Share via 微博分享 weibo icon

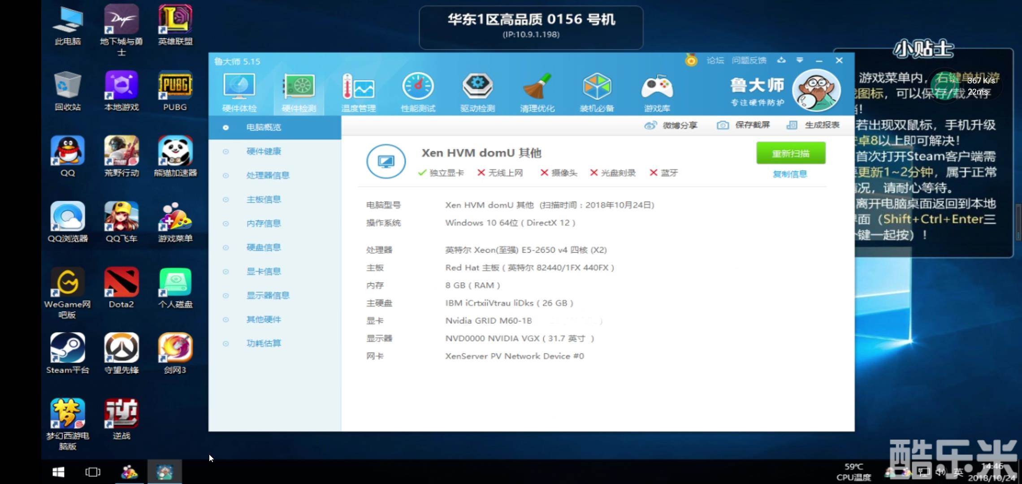click(650, 125)
